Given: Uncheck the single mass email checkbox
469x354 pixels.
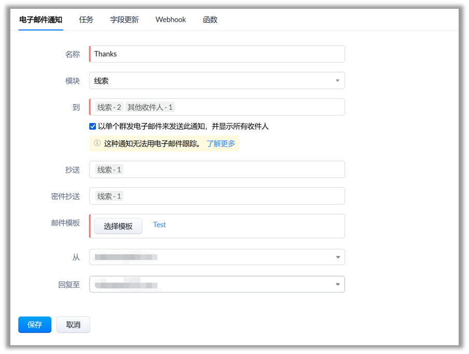Looking at the screenshot, I should click(x=93, y=126).
